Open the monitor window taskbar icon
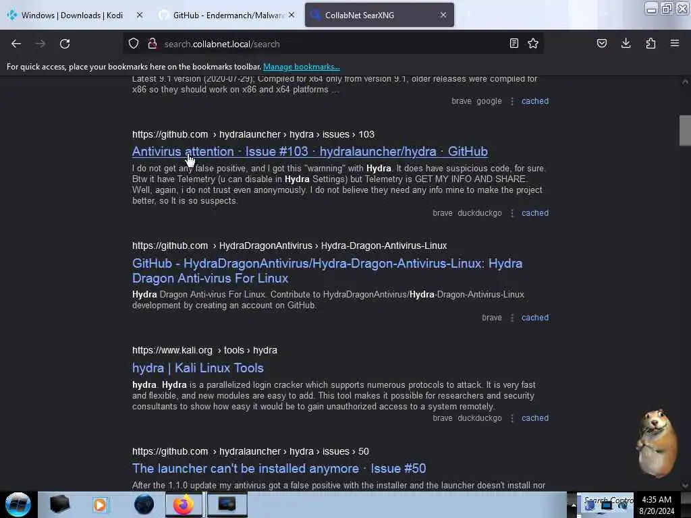Viewport: 691px width, 518px height. point(227,505)
